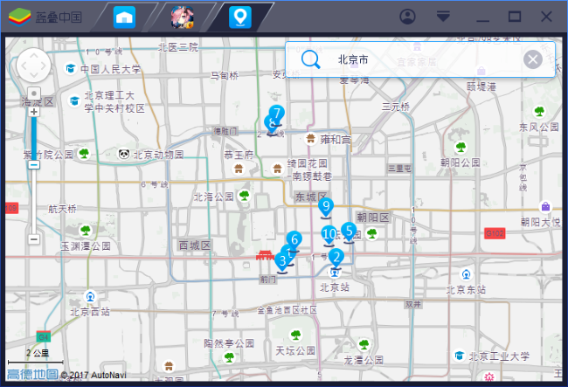Click the lower empty zoom slider track
This screenshot has height=387, width=568.
(x=34, y=202)
